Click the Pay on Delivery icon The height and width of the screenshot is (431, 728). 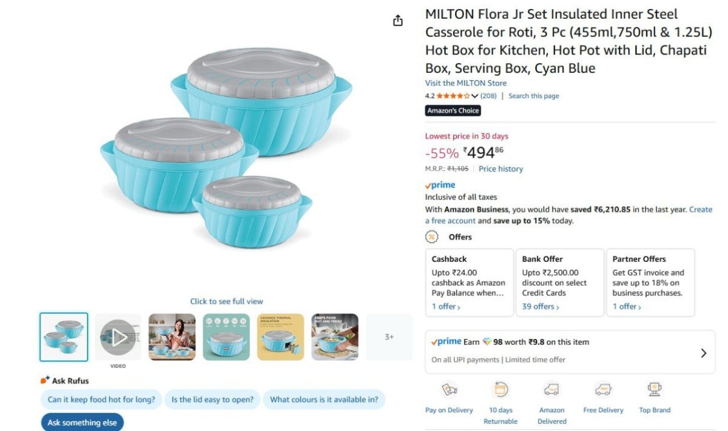tap(449, 390)
